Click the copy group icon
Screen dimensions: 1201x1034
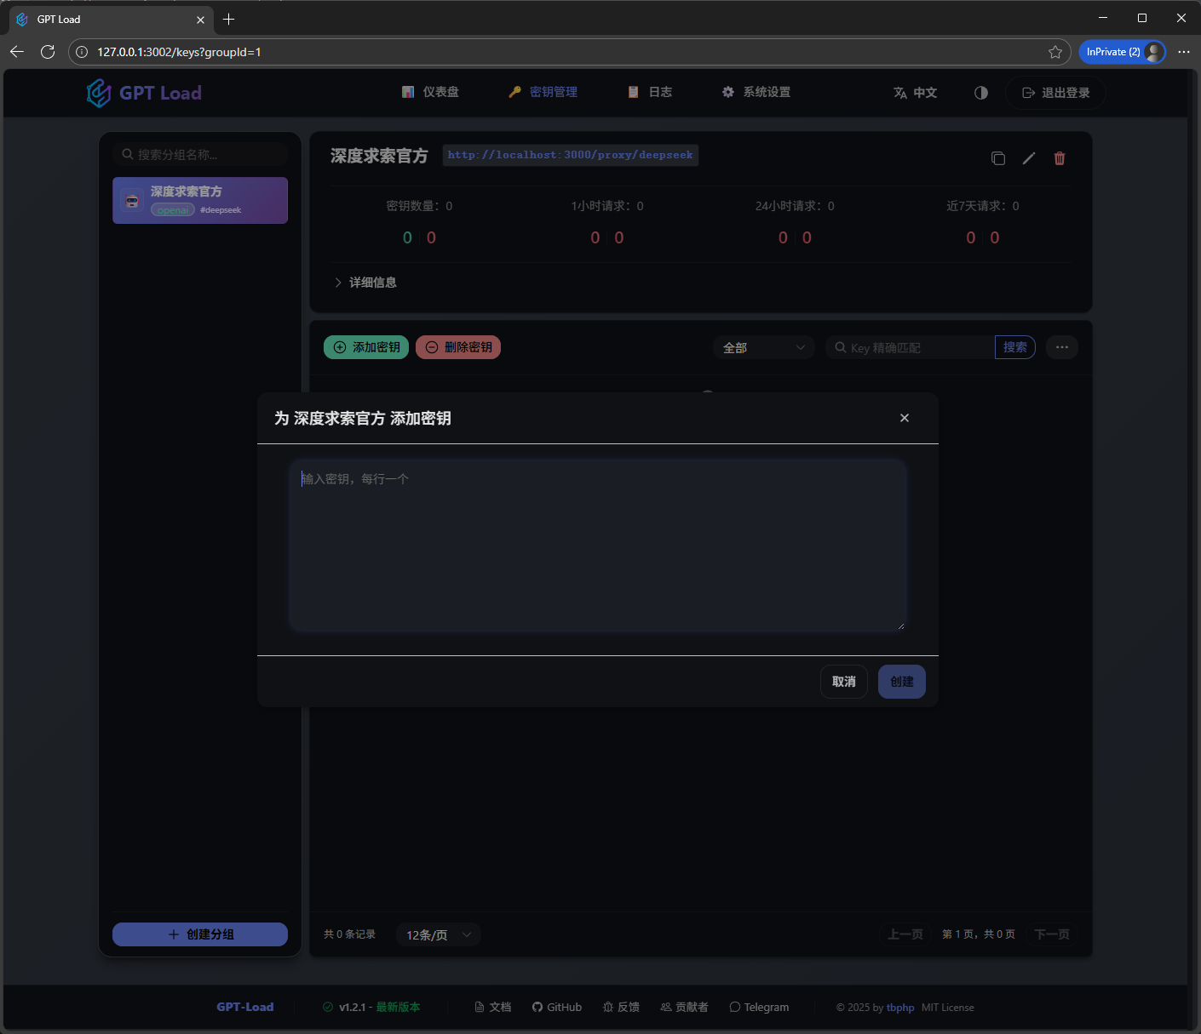(x=998, y=158)
